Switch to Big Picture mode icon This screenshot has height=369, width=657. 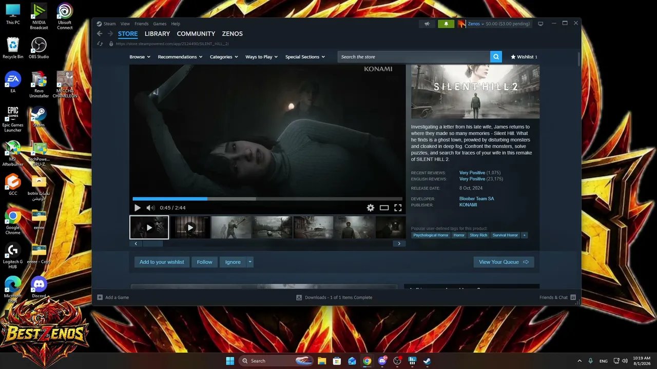point(540,24)
